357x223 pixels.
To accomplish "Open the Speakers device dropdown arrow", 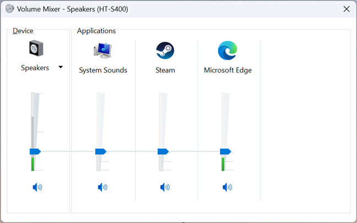I will [61, 68].
